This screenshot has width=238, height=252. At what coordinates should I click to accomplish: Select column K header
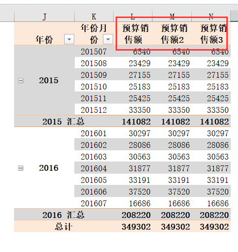click(x=94, y=16)
